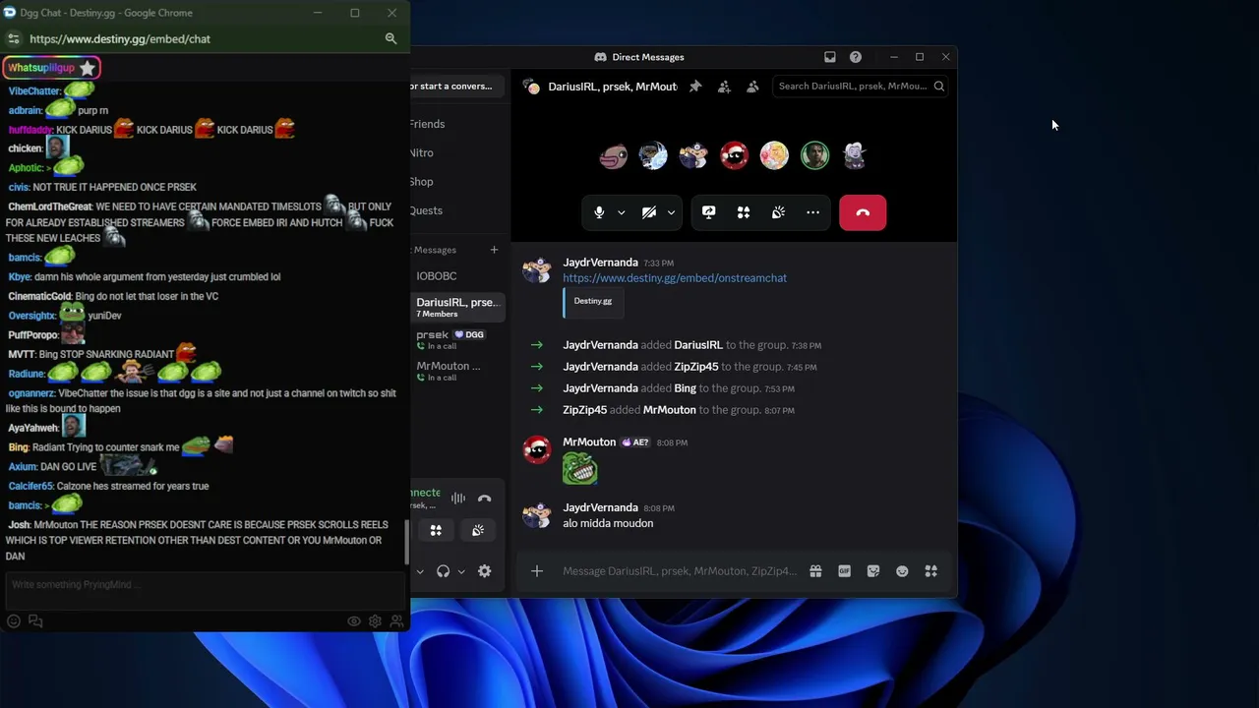Attach a file with plus button
The image size is (1259, 708).
click(x=537, y=571)
